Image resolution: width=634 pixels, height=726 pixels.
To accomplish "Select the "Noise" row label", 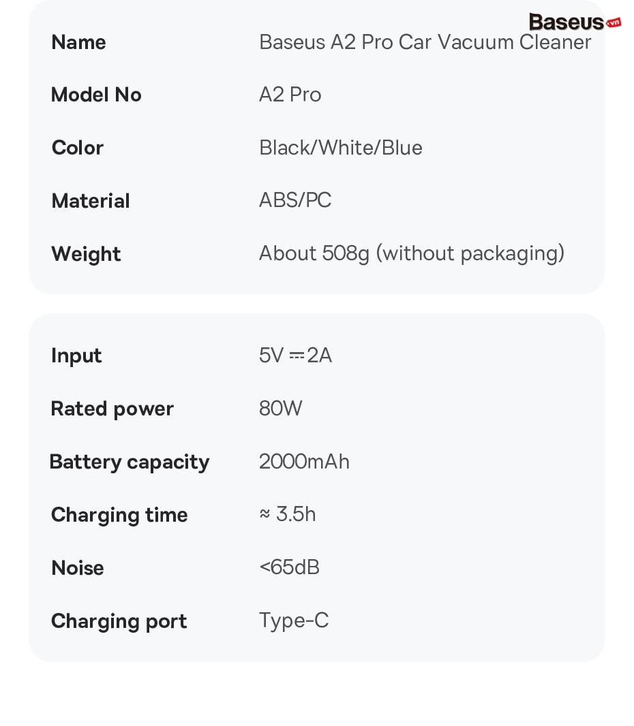I will [x=78, y=568].
